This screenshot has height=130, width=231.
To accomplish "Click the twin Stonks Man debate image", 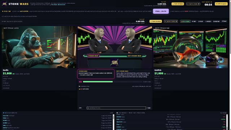I will [x=115, y=47].
